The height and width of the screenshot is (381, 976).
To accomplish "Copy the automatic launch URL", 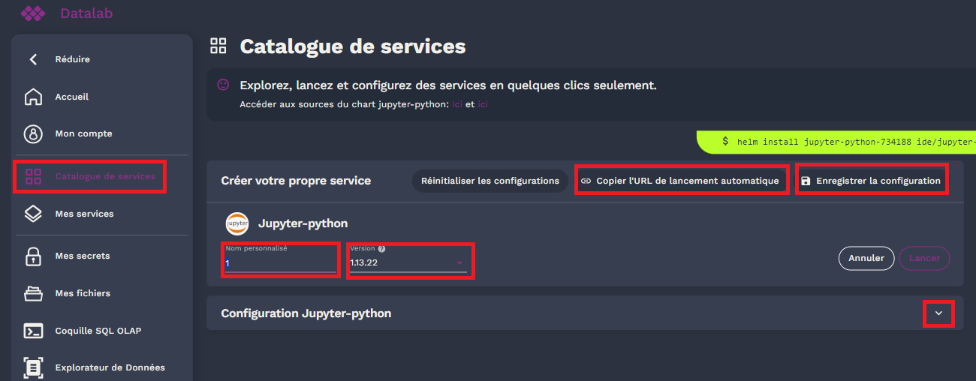I will [682, 181].
